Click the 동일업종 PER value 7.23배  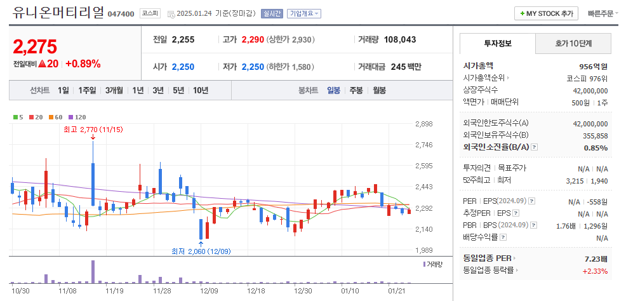pos(596,258)
